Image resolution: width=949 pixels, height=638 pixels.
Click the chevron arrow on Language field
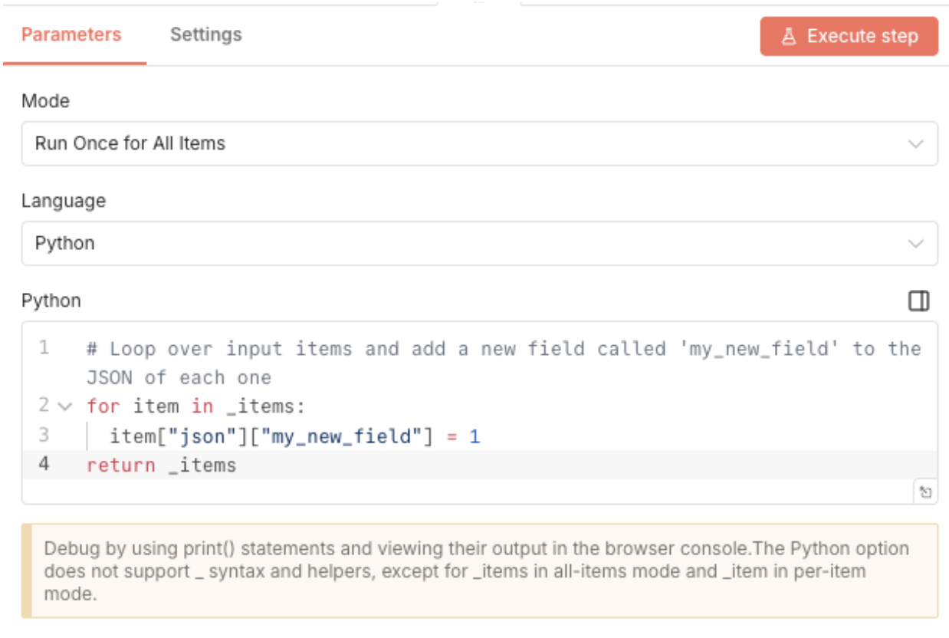pyautogui.click(x=915, y=244)
